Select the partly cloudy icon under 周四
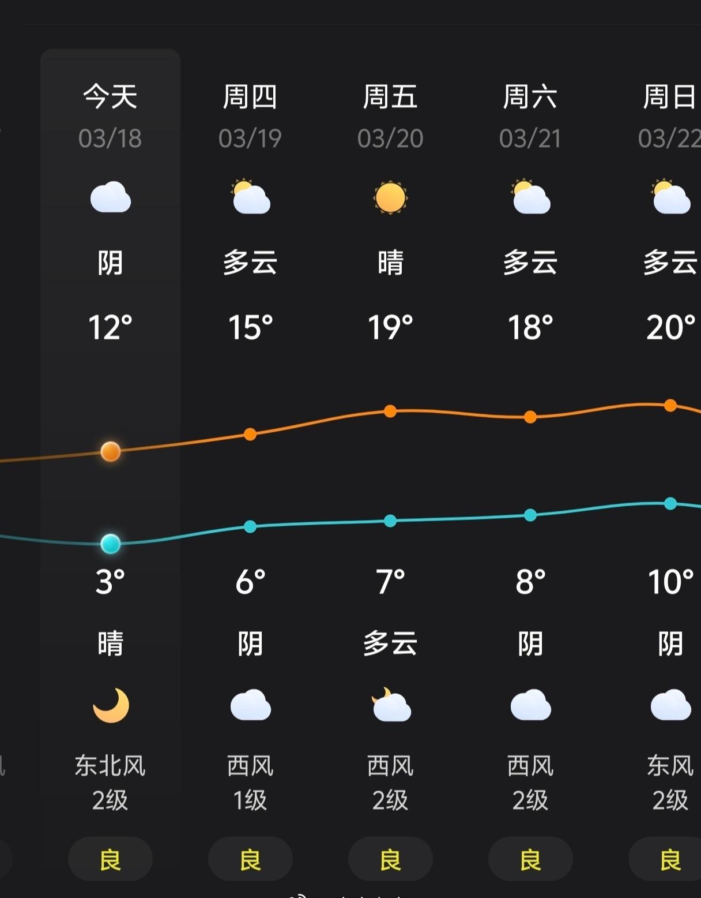701x898 pixels. pos(251,199)
